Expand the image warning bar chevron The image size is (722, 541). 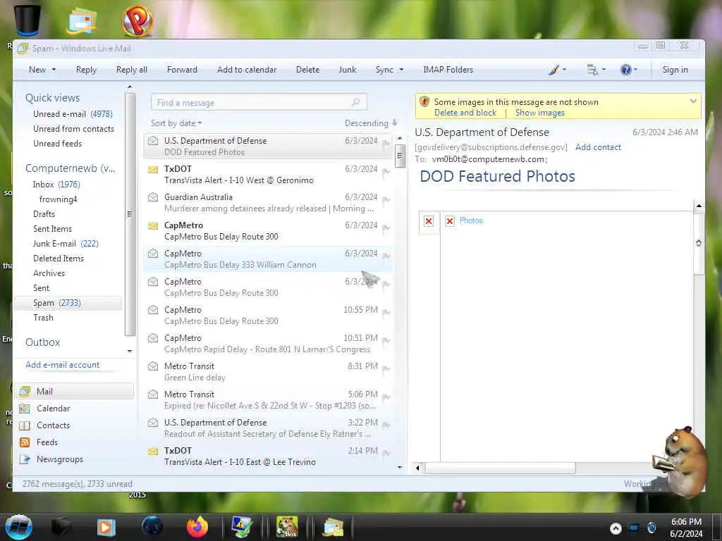[x=693, y=101]
